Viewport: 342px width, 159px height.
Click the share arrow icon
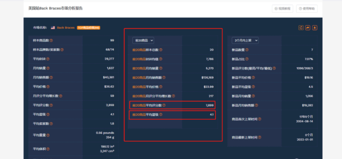(x=308, y=28)
